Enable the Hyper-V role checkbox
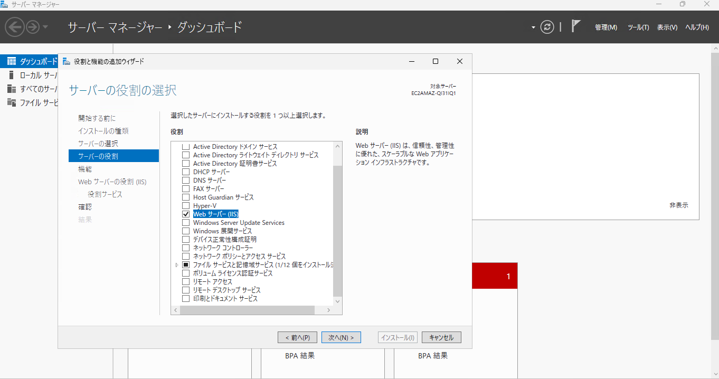The image size is (719, 379). tap(185, 206)
